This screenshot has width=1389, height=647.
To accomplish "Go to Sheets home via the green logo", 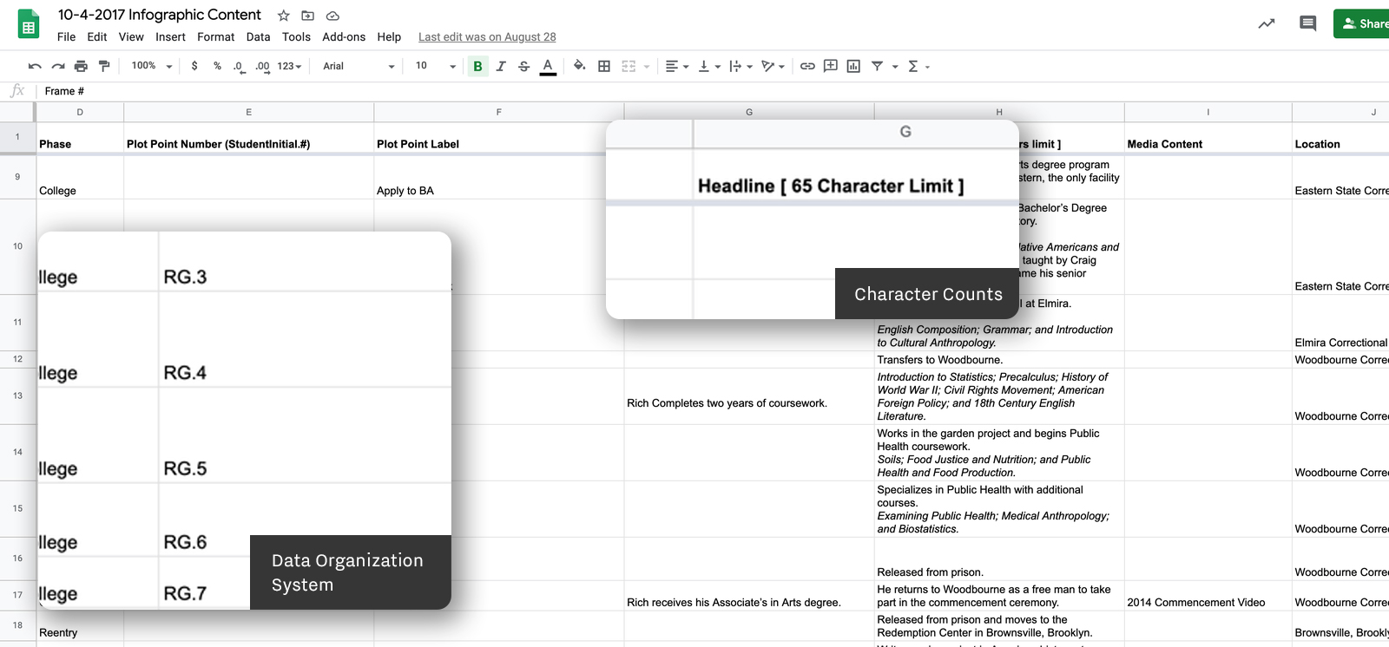I will 29,23.
